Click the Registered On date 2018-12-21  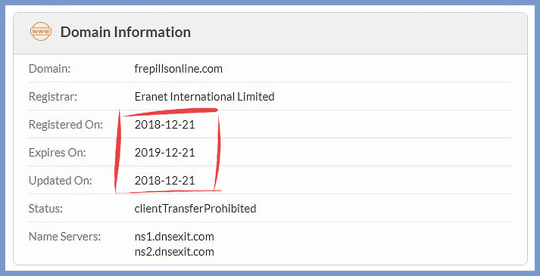[164, 125]
